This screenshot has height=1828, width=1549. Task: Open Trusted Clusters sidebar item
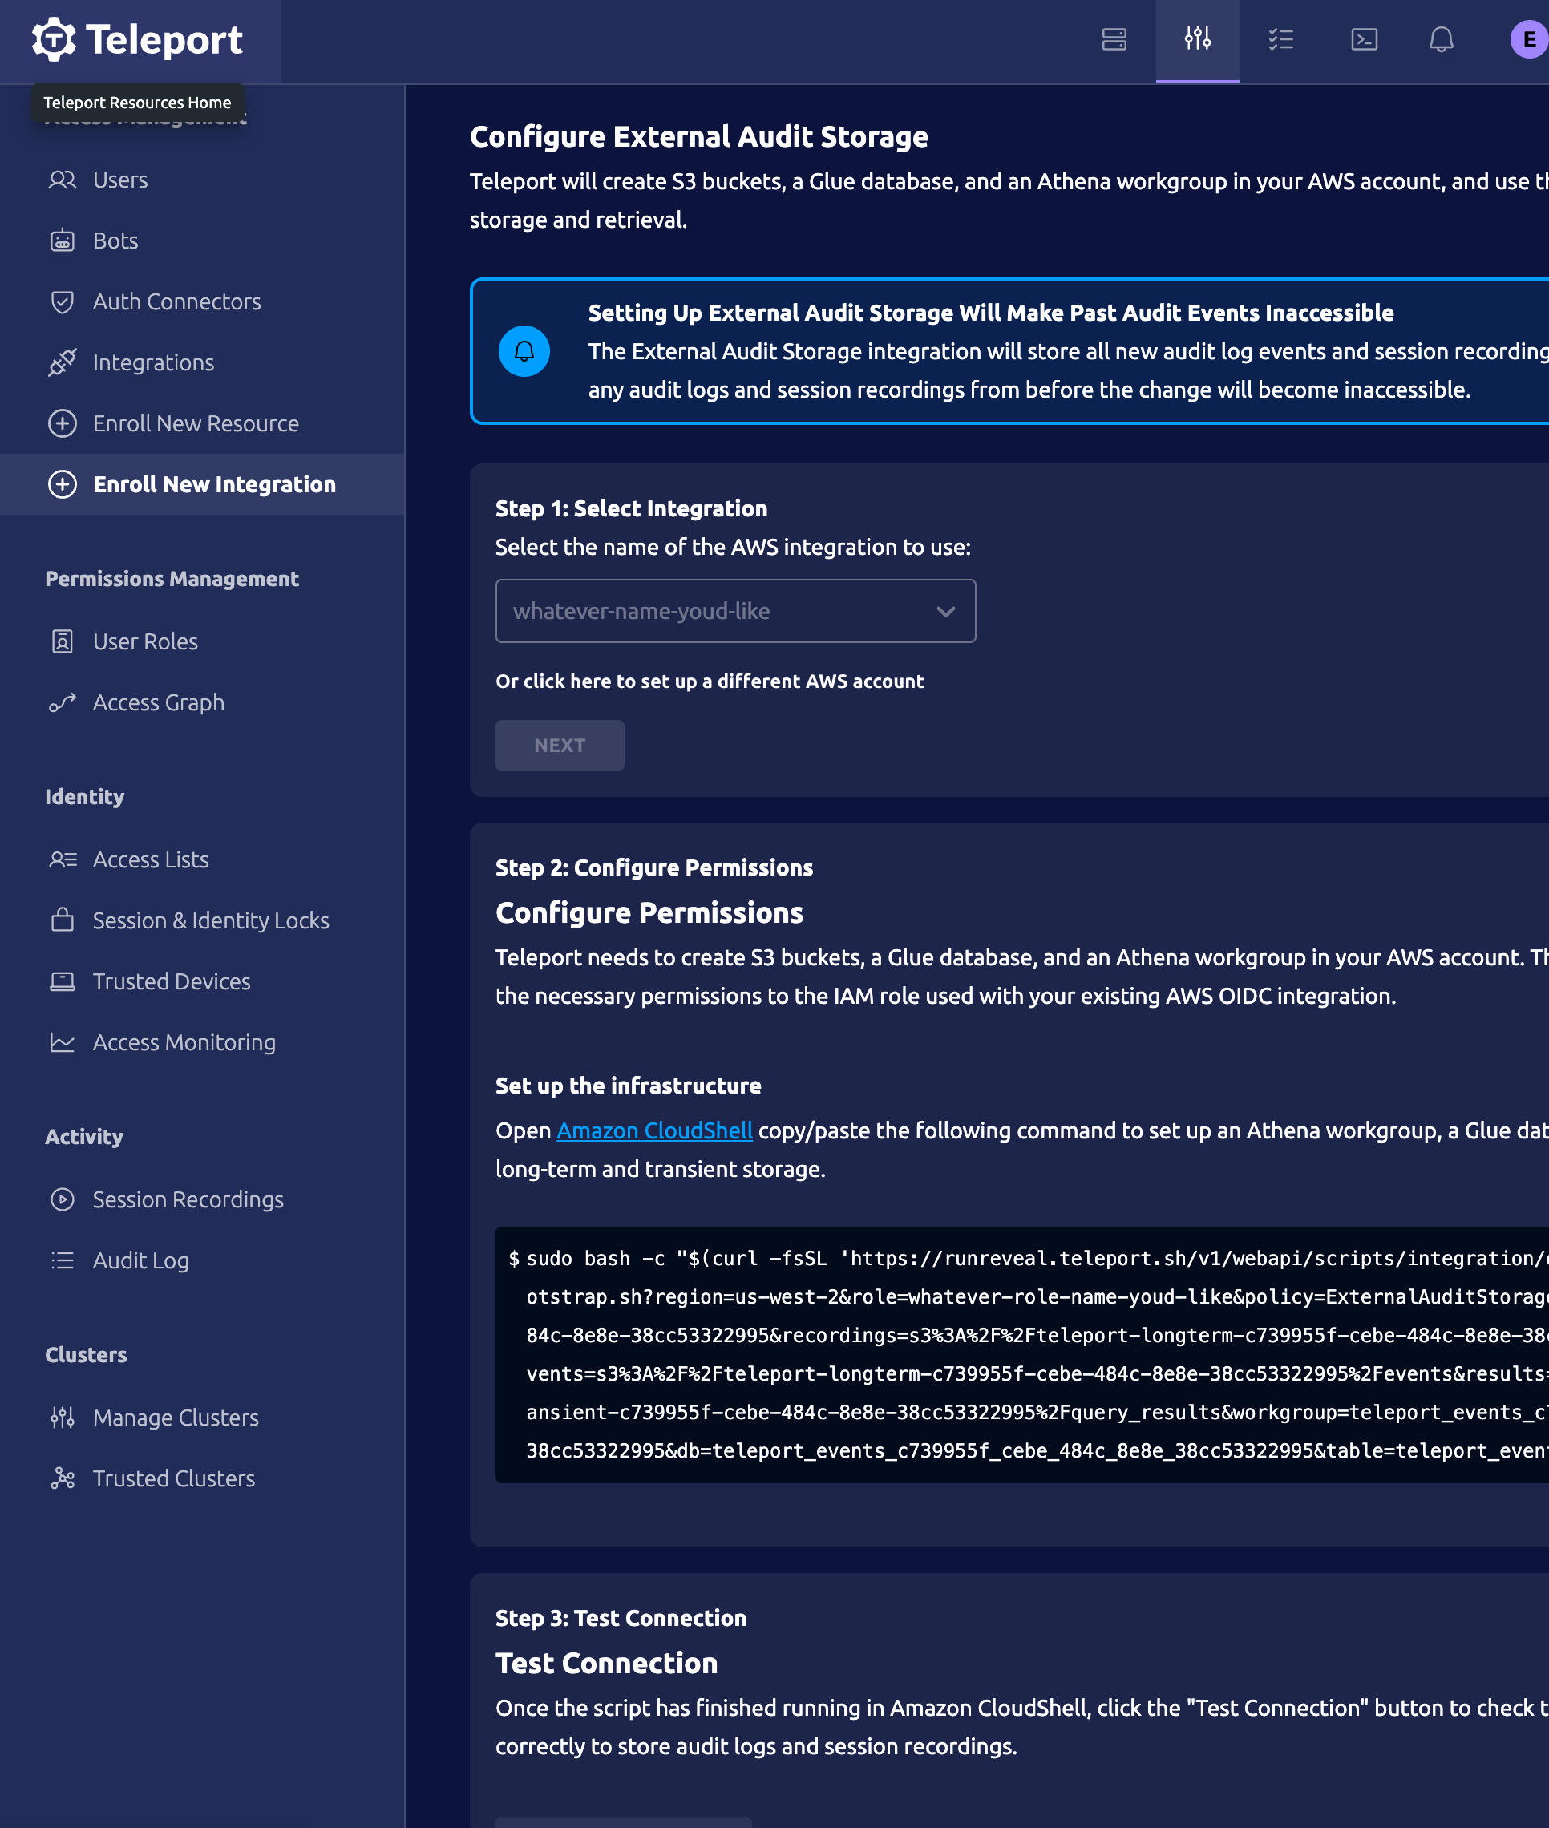174,1478
